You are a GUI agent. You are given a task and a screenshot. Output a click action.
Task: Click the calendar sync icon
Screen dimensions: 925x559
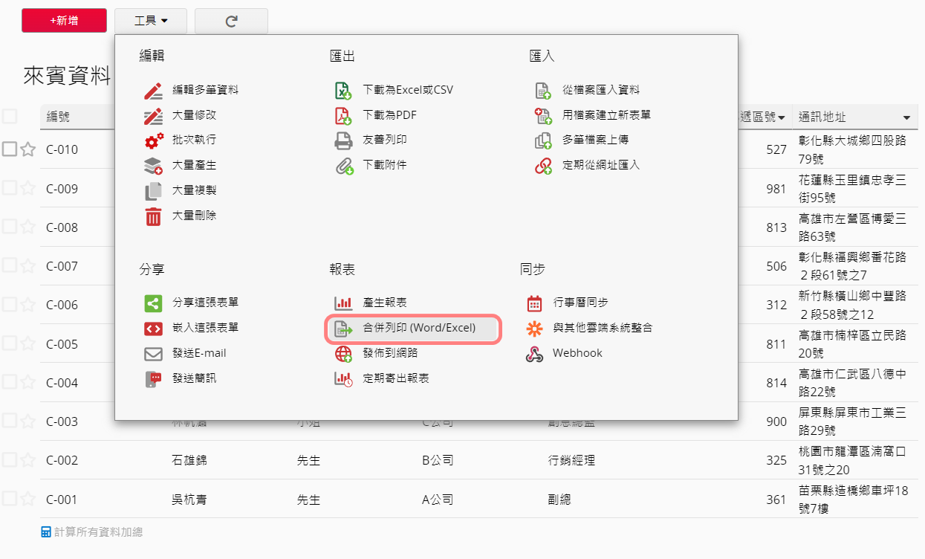(x=534, y=303)
